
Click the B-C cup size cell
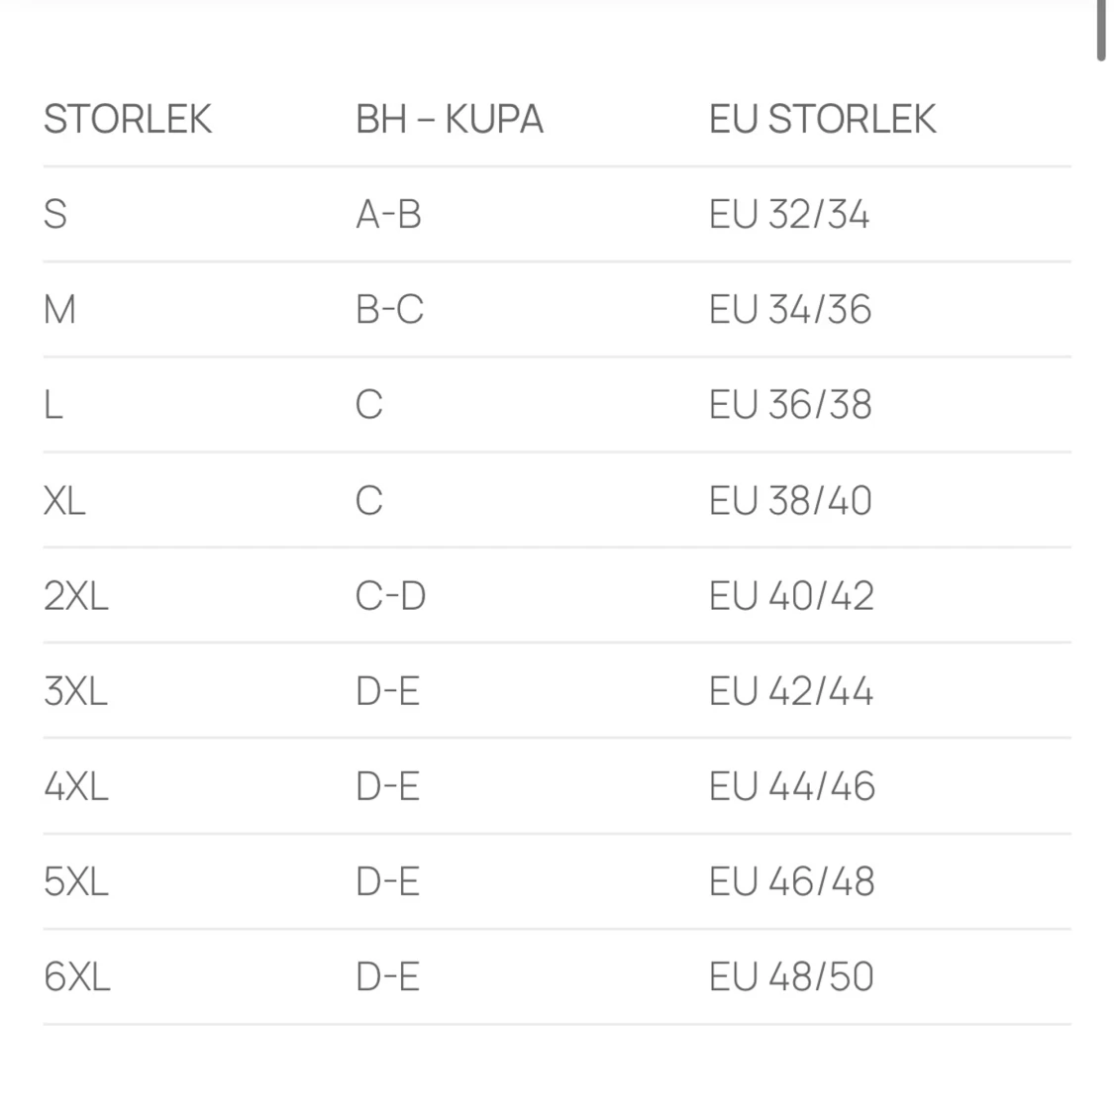(389, 310)
